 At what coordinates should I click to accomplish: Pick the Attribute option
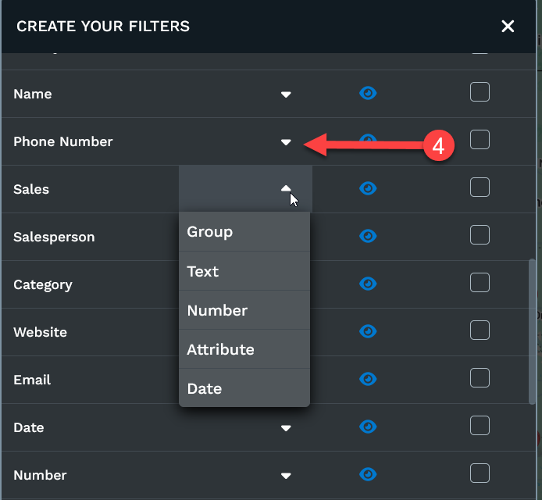coord(244,349)
